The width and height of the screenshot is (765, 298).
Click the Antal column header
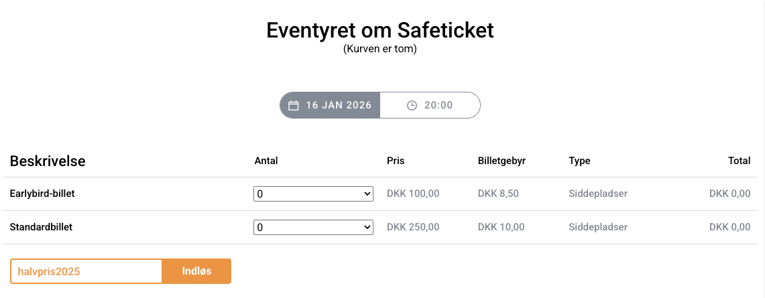click(266, 161)
